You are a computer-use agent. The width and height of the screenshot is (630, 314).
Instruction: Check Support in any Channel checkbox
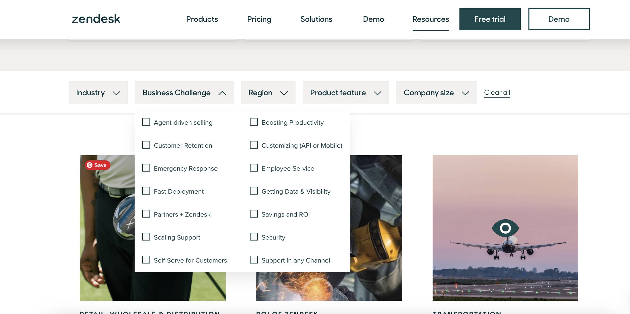pyautogui.click(x=254, y=260)
